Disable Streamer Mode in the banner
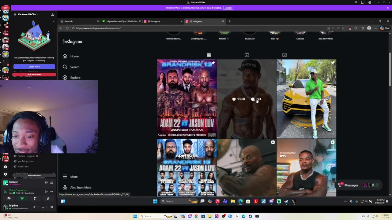 pos(228,8)
